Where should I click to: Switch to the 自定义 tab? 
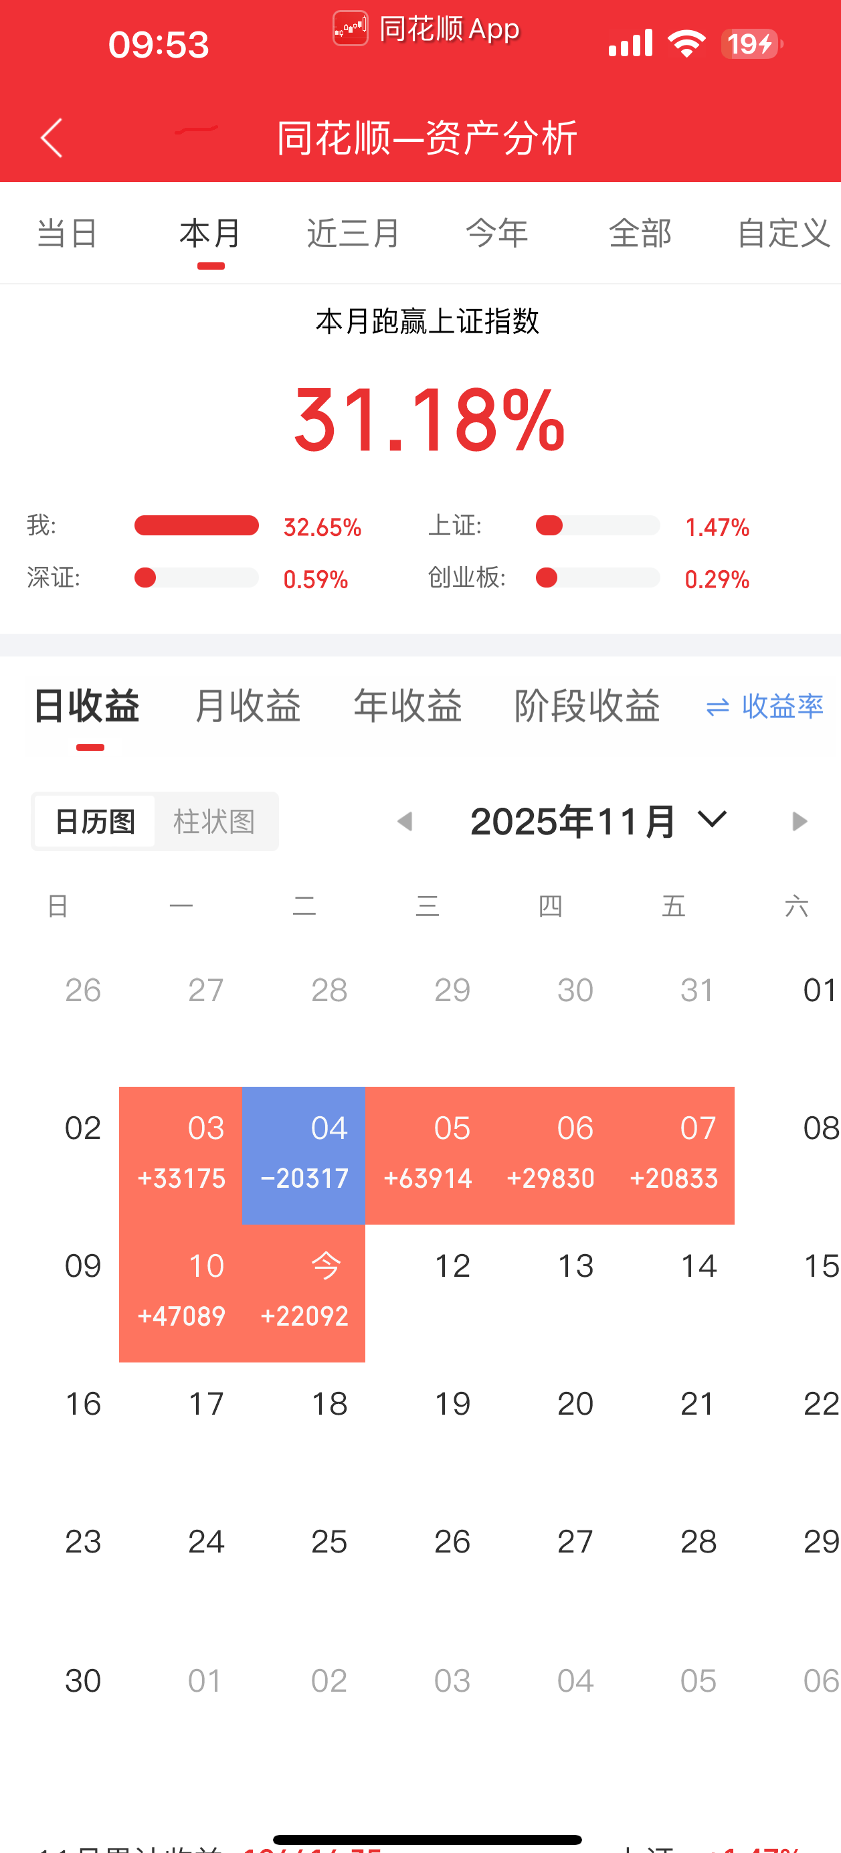pos(783,233)
